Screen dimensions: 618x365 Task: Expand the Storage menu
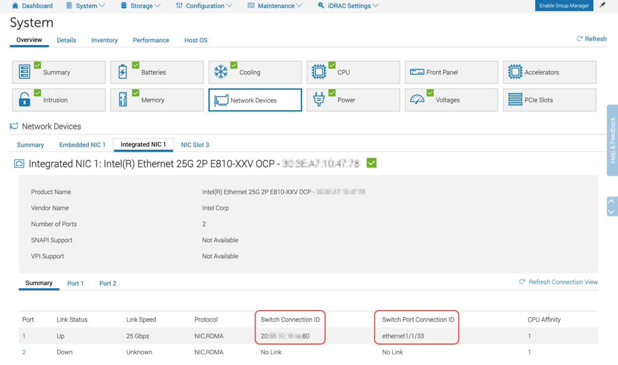click(x=140, y=6)
